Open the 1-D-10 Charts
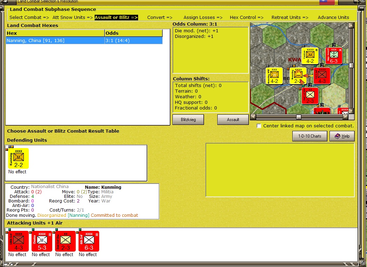 click(x=310, y=136)
